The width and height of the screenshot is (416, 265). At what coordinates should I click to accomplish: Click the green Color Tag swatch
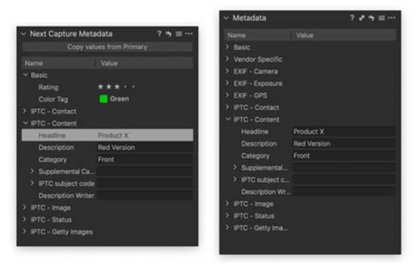coord(103,99)
